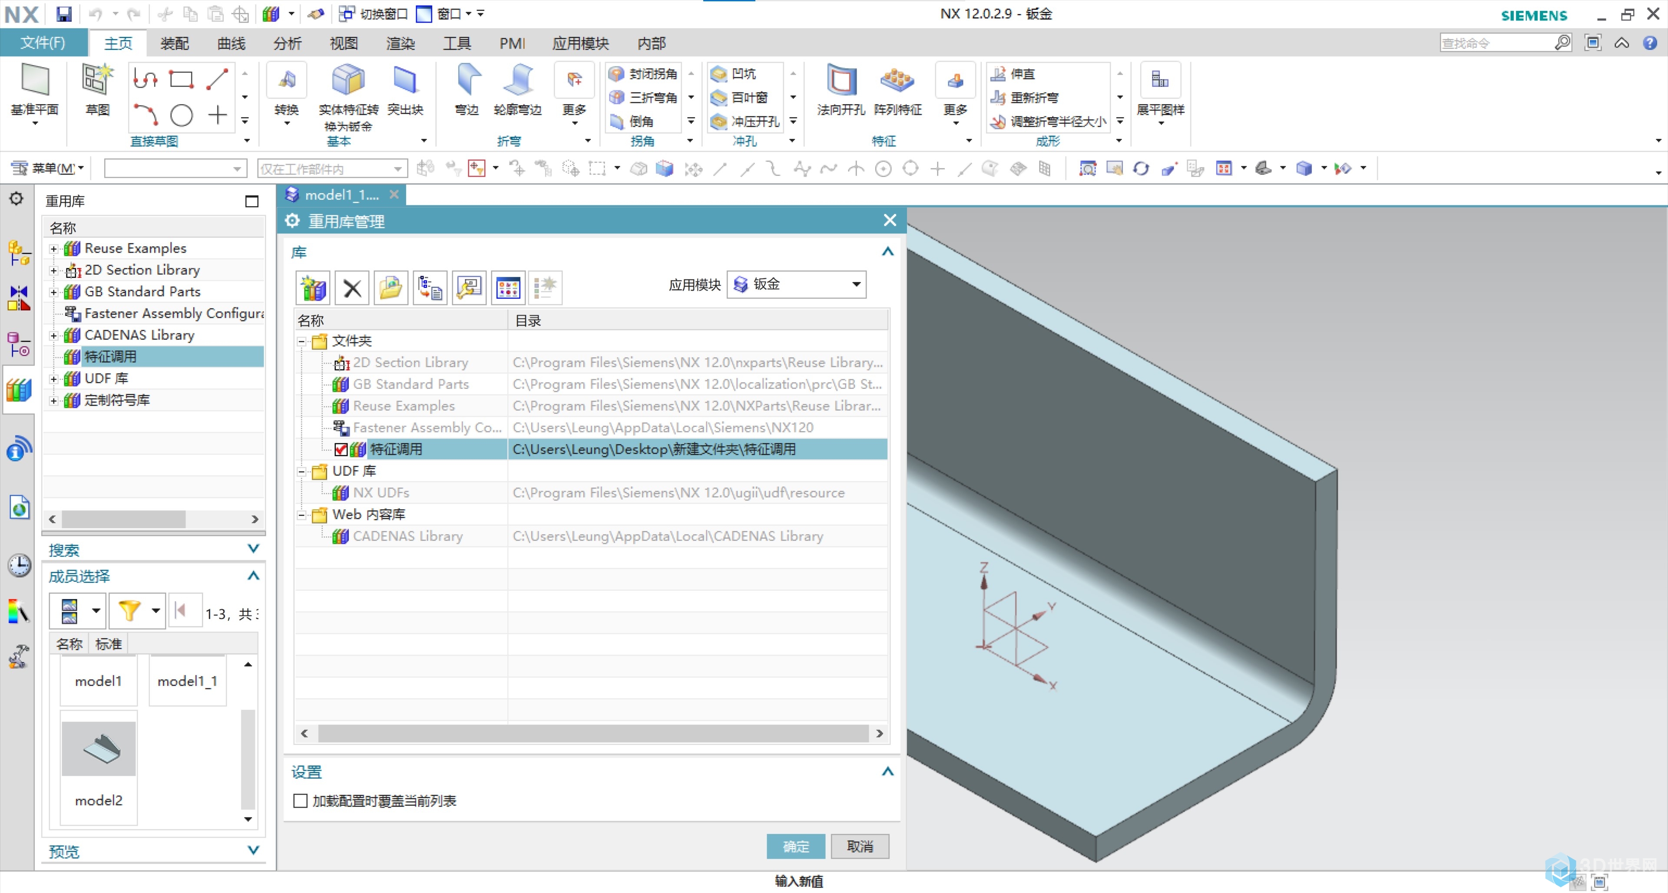
Task: Select the CADENAS Library item in navigator
Action: click(139, 335)
